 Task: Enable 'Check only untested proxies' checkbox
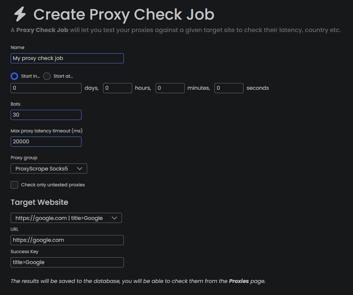click(x=14, y=185)
